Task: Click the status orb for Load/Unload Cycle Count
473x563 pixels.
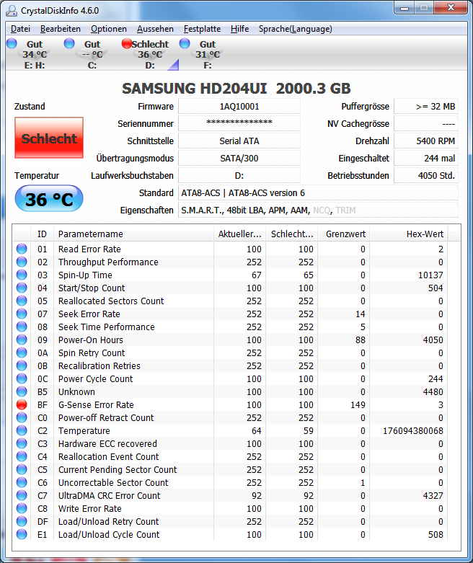Action: coord(22,534)
